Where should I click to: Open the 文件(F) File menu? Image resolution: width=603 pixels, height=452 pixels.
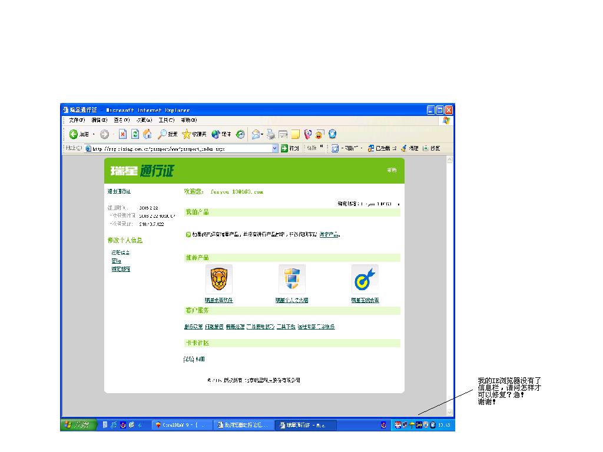(77, 120)
